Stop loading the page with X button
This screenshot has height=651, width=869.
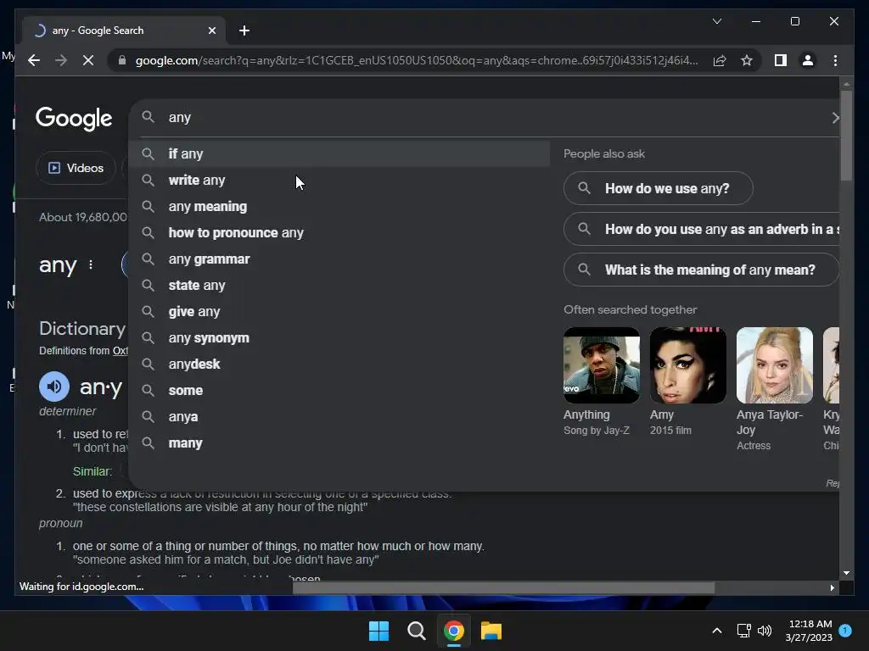point(88,60)
